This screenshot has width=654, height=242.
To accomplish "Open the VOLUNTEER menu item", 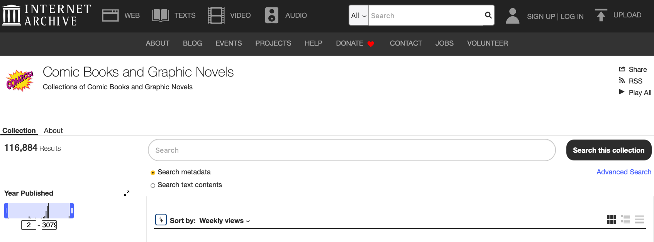I will 488,43.
